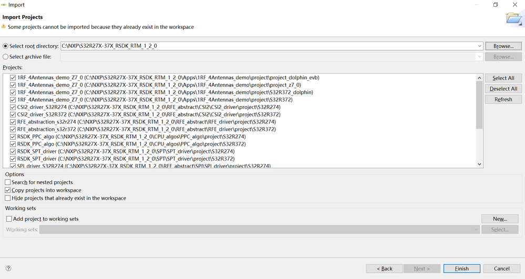The image size is (525, 279).
Task: Enable hiding projects already in workspace
Action: point(7,198)
